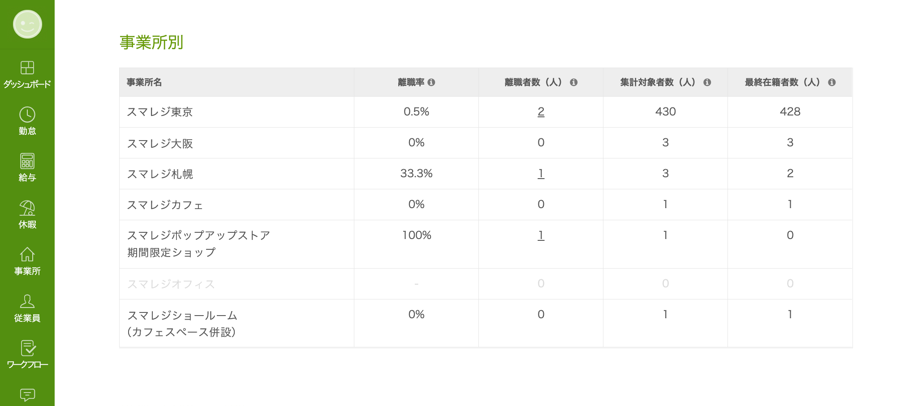Open the 事業所 house icon

point(27,255)
